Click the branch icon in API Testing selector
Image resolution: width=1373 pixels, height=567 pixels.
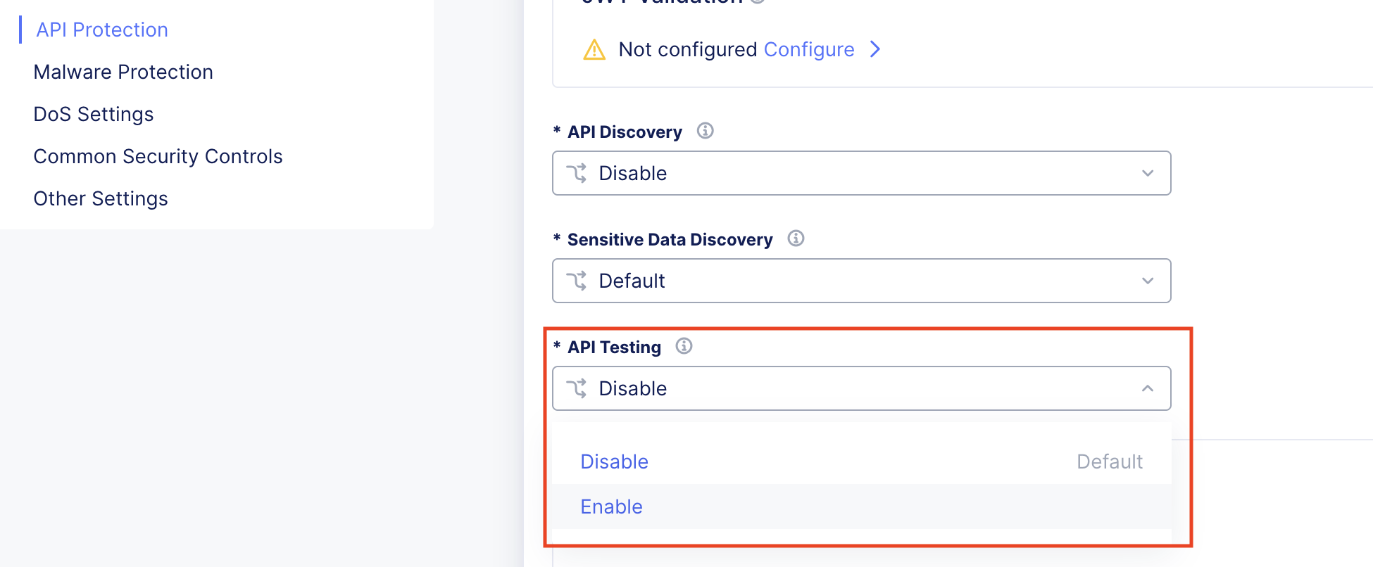tap(577, 388)
